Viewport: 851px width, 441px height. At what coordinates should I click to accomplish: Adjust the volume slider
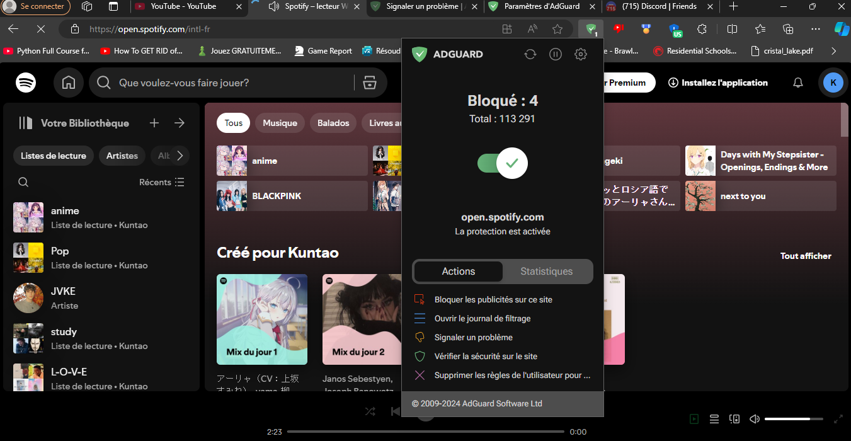793,418
